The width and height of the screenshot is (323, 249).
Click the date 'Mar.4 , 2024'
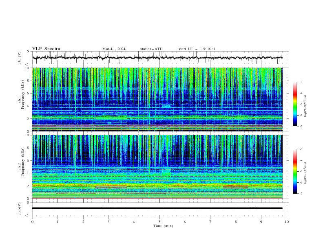pyautogui.click(x=114, y=49)
